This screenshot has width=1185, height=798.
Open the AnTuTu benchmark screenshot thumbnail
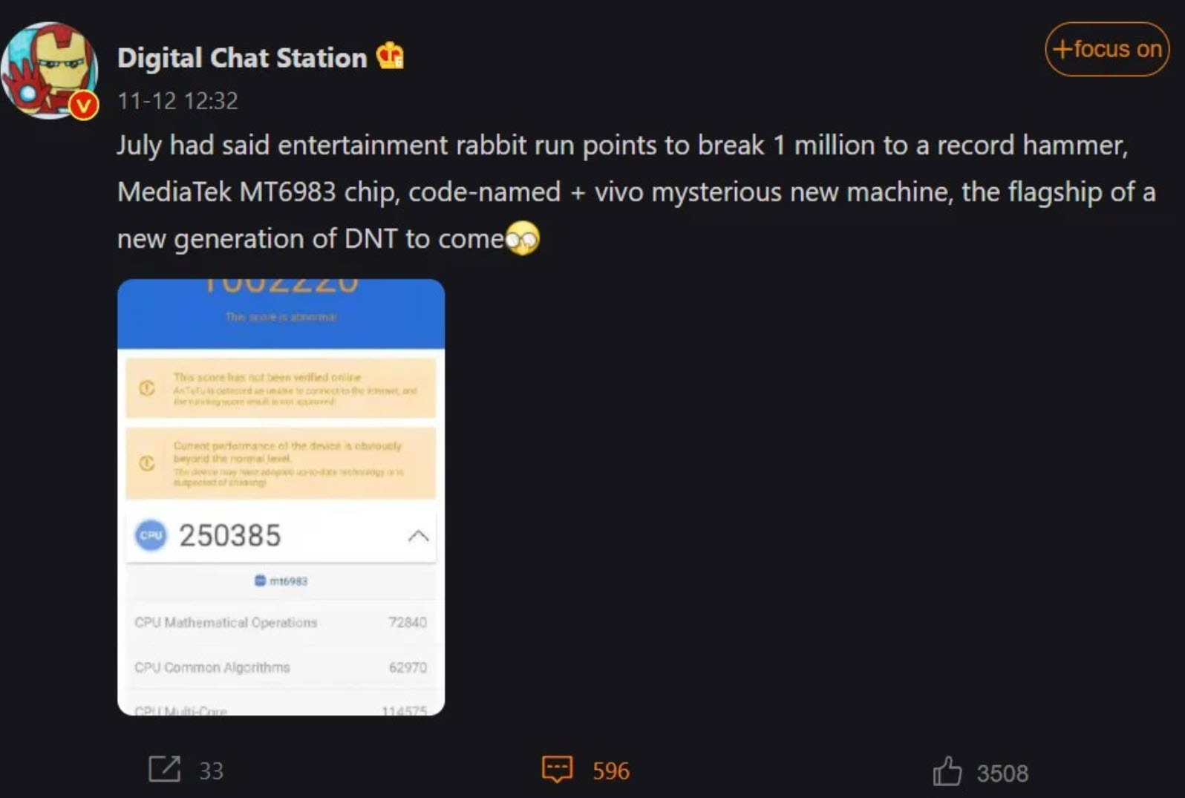281,497
